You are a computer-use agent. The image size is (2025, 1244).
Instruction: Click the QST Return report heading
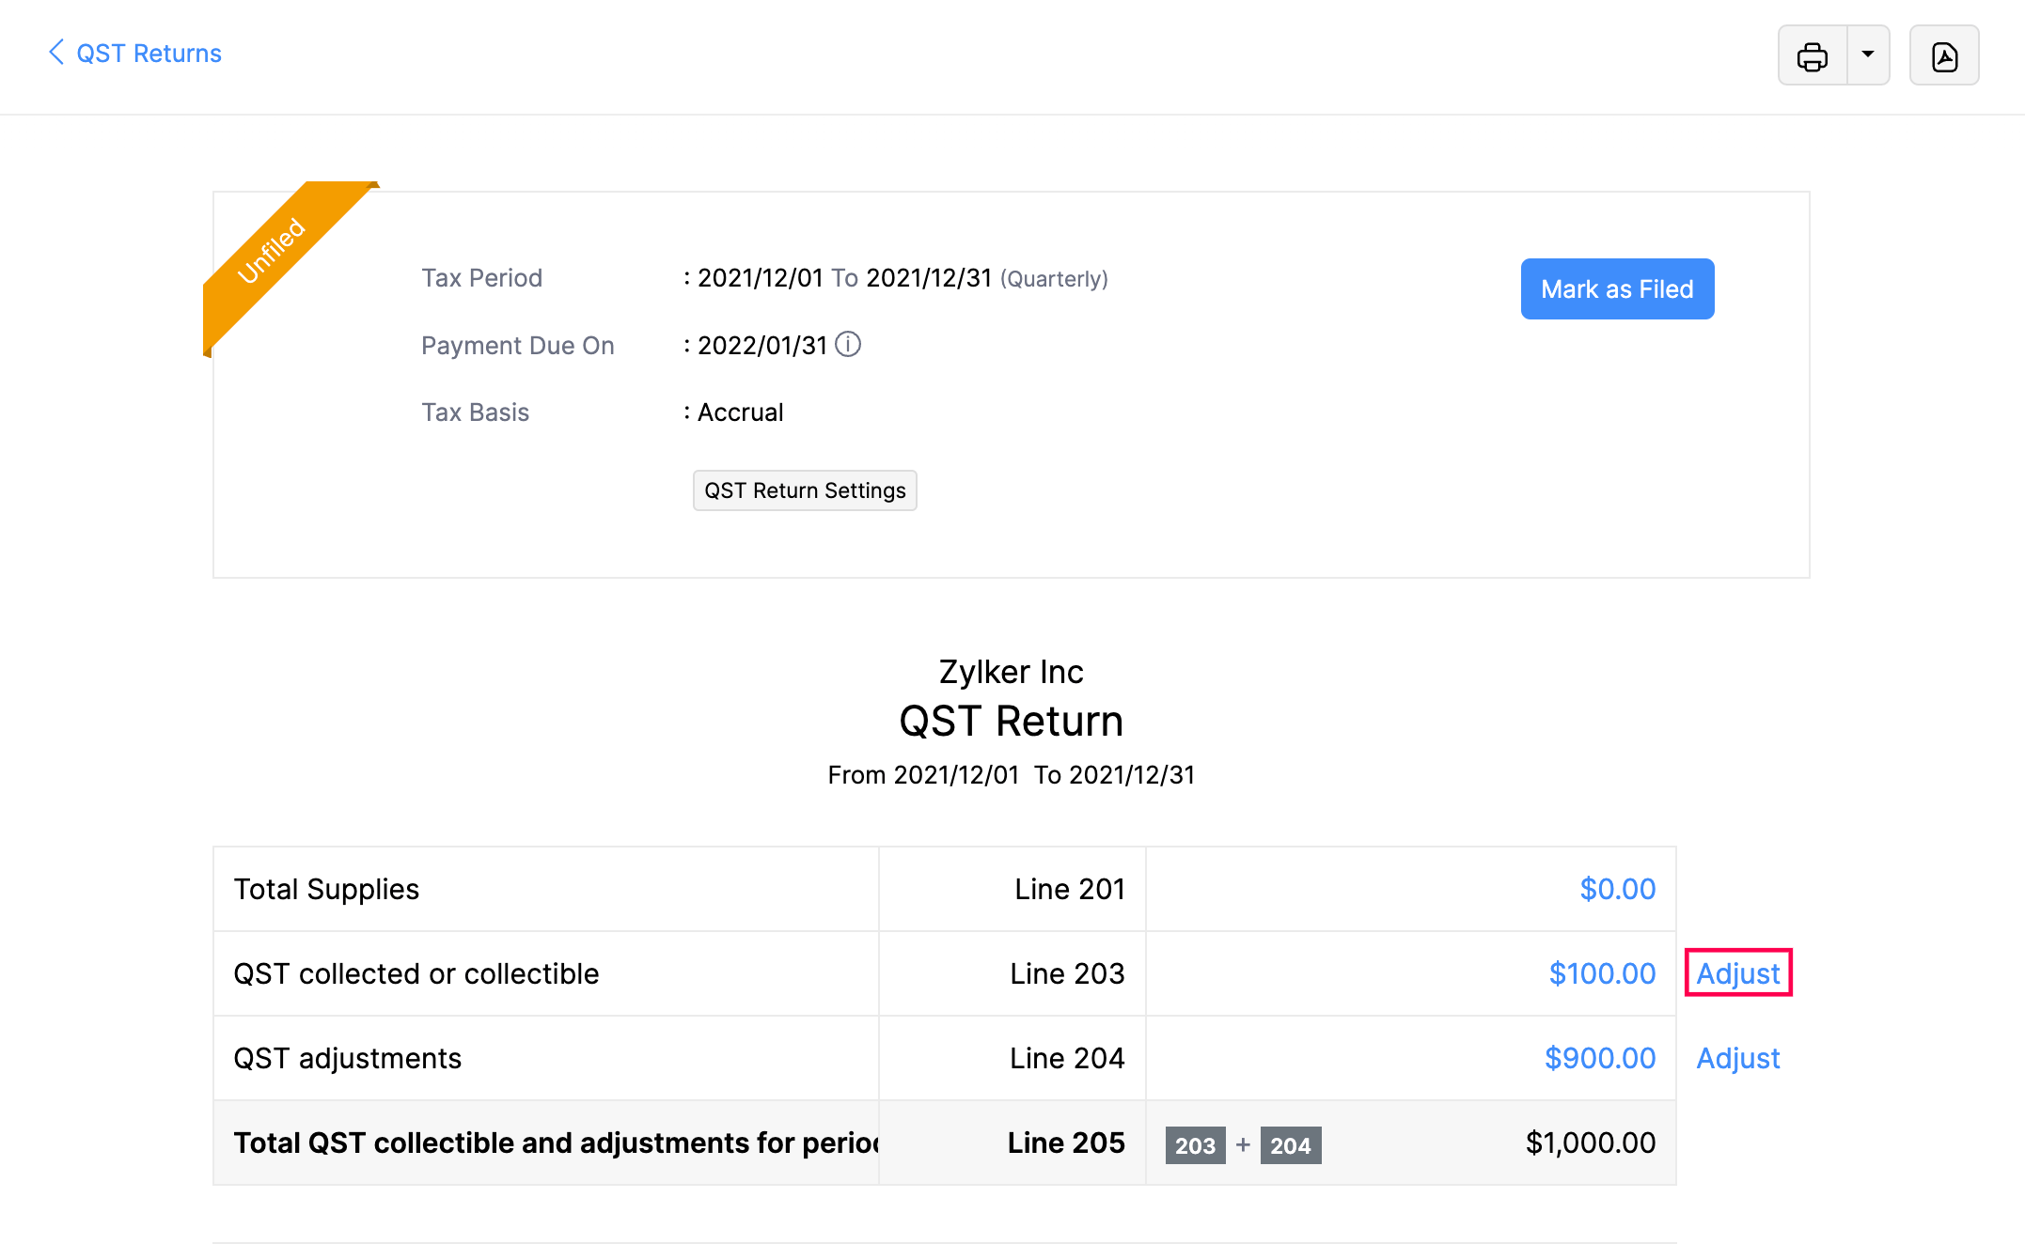pyautogui.click(x=1011, y=722)
